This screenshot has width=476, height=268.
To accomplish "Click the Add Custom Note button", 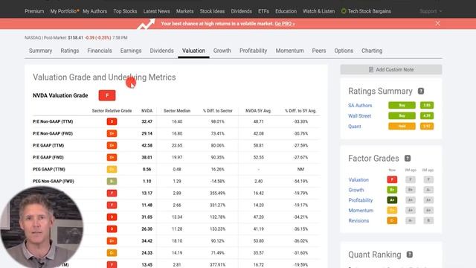I will 391,69.
